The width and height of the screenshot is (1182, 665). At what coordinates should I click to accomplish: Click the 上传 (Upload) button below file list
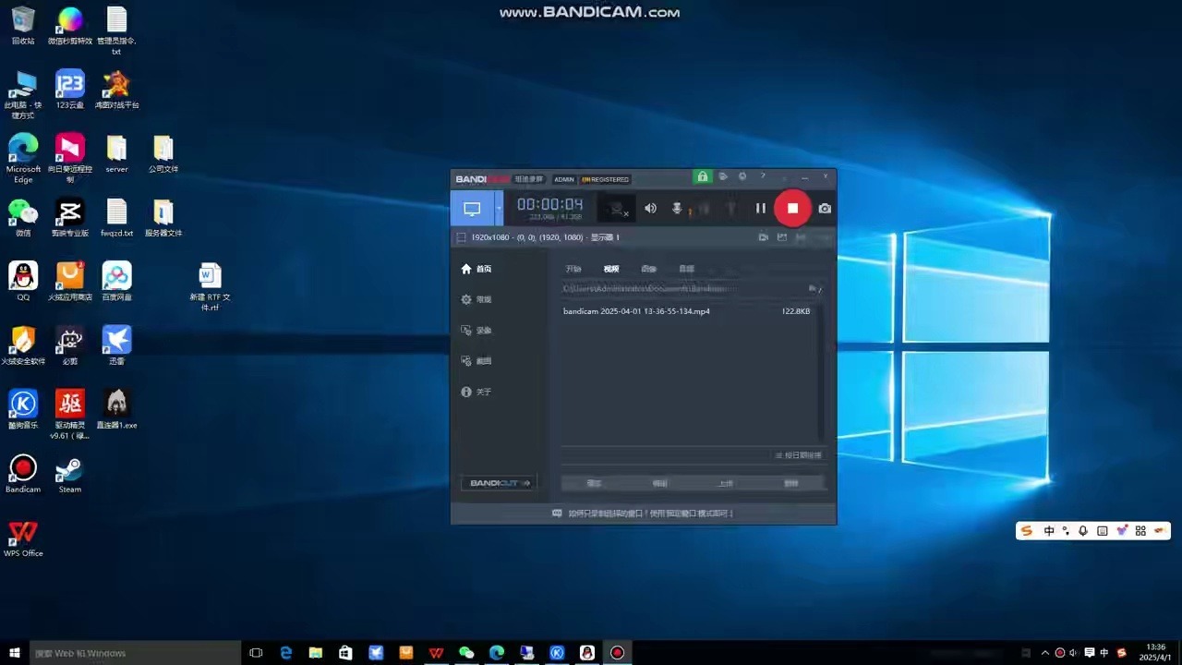(726, 483)
